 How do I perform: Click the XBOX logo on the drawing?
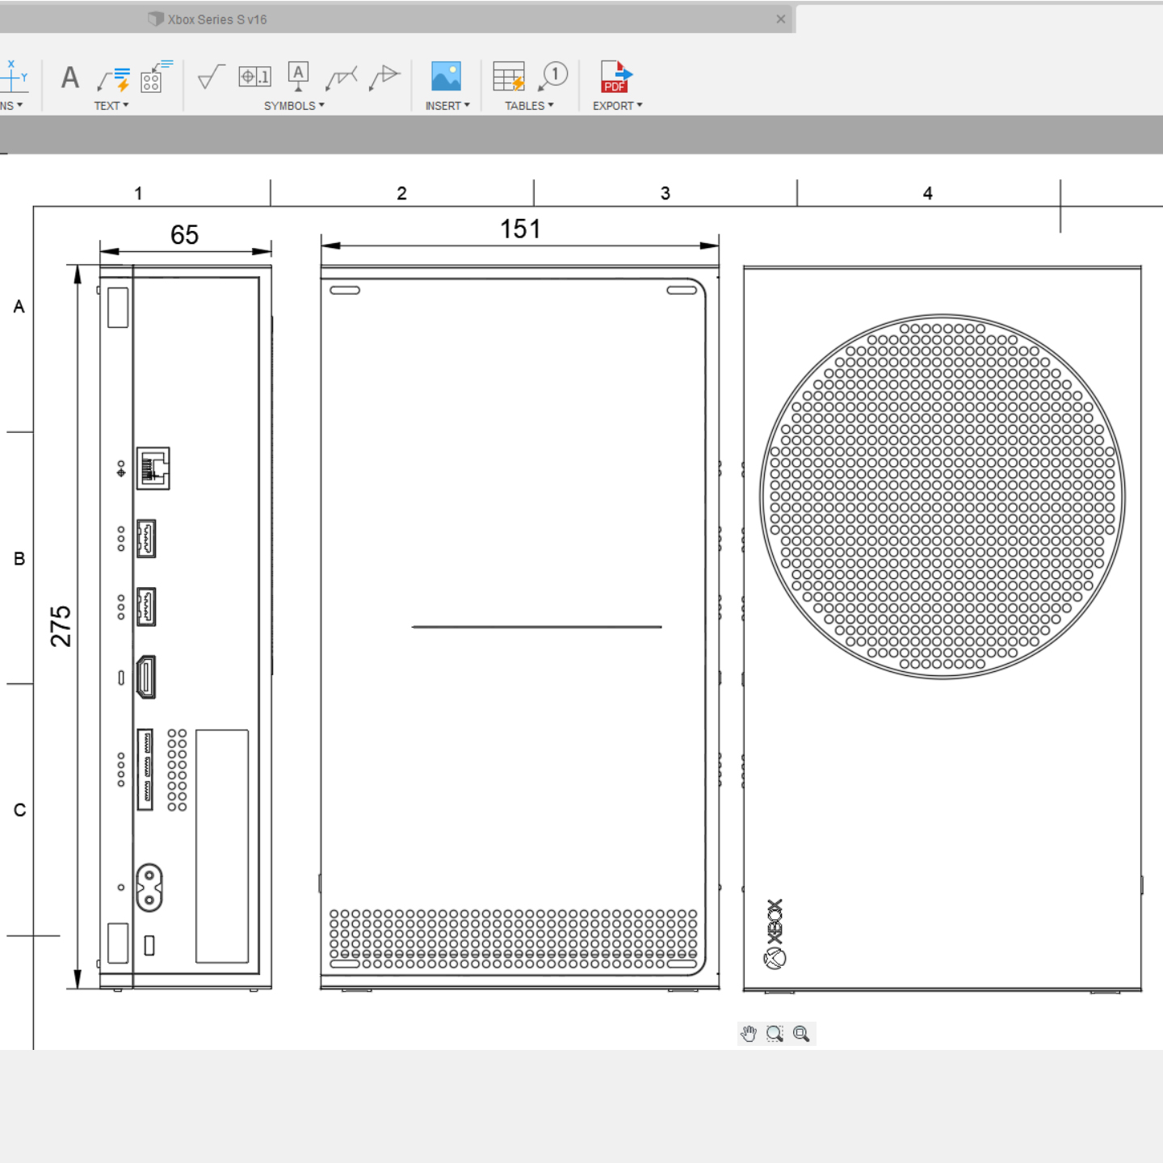[775, 934]
